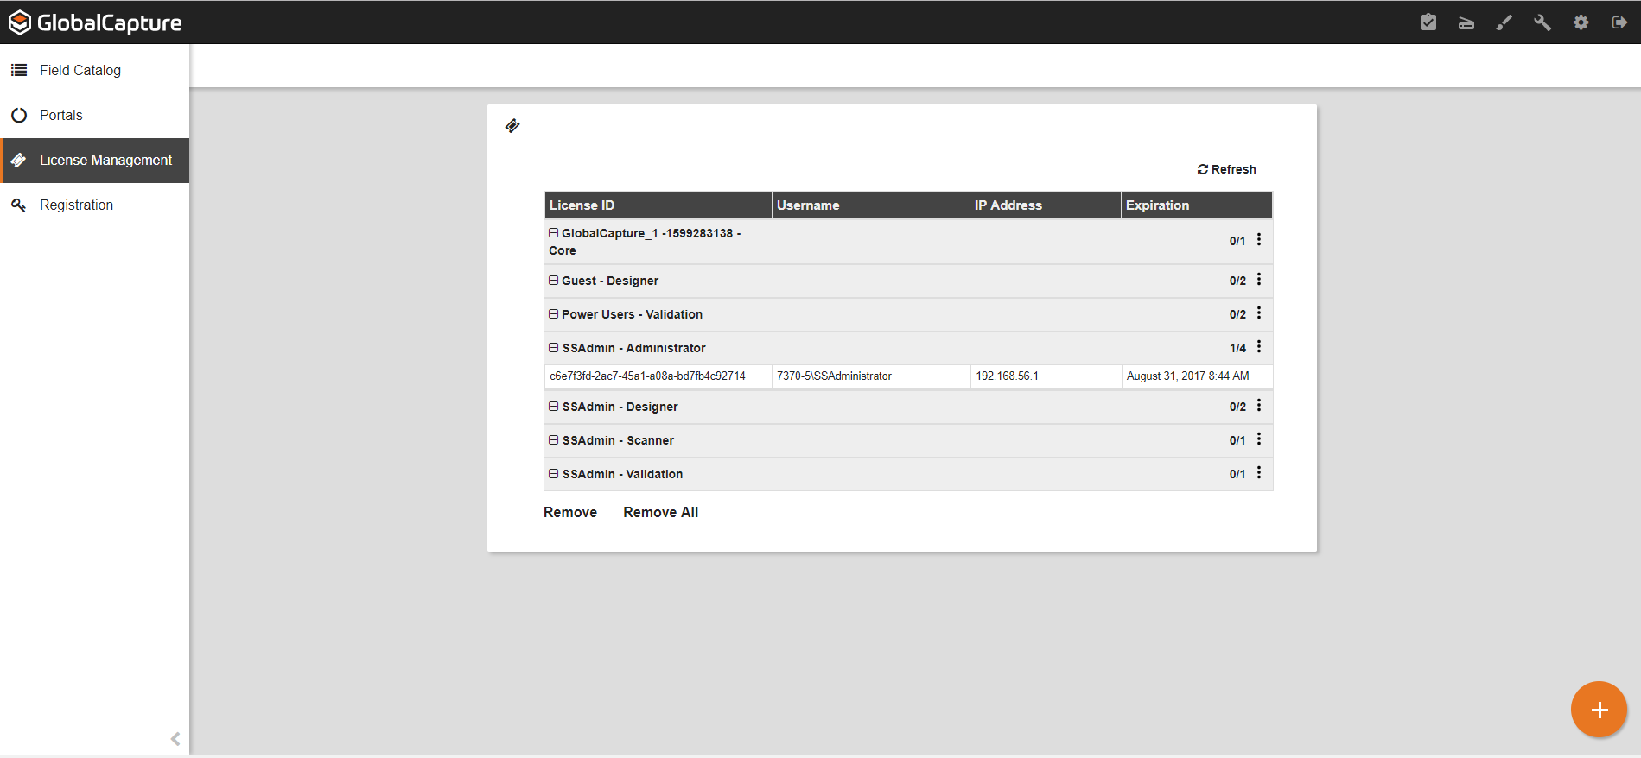
Task: Open the three-dot menu for SSAdmin - Designer
Action: [x=1258, y=406]
